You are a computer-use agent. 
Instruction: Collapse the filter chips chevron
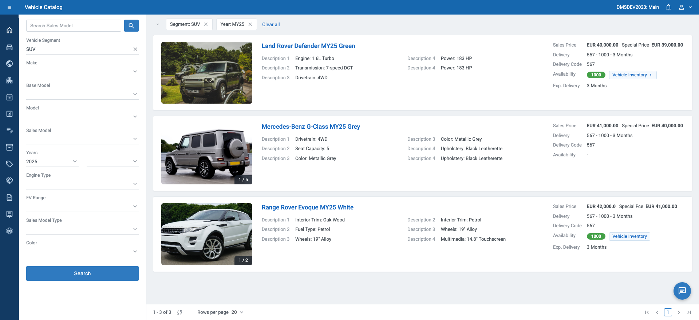tap(158, 24)
